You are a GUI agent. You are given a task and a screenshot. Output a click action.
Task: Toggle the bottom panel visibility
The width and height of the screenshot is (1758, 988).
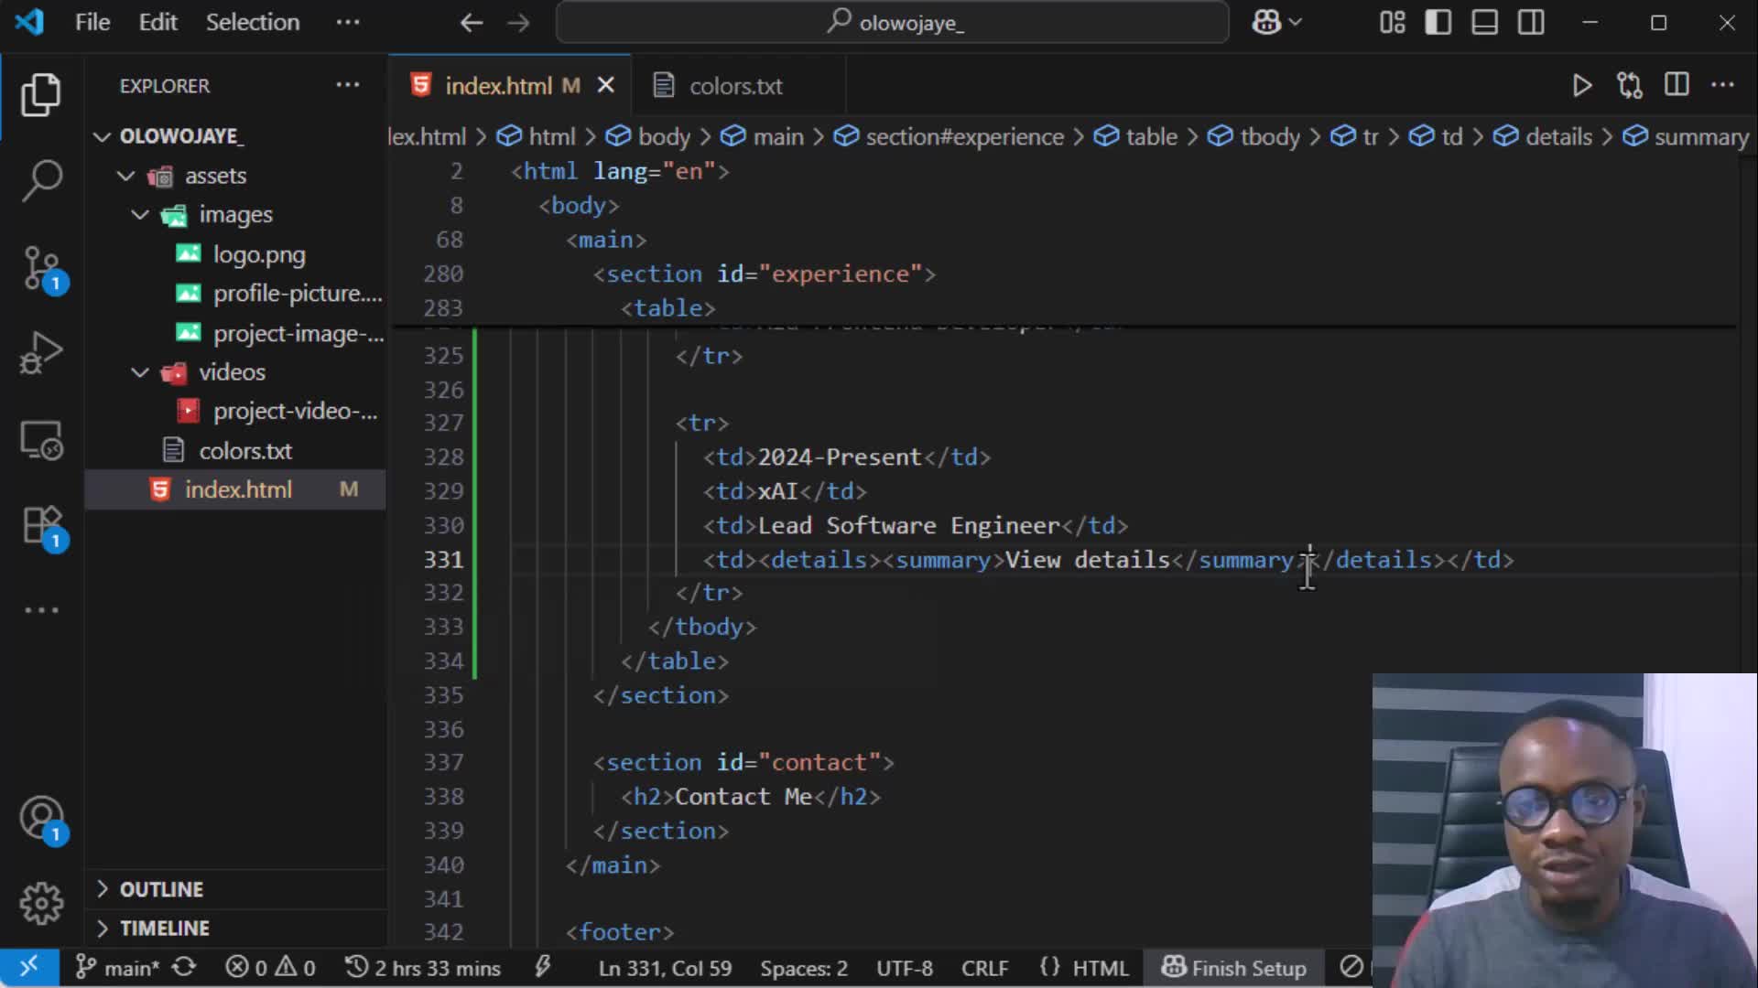point(1484,22)
